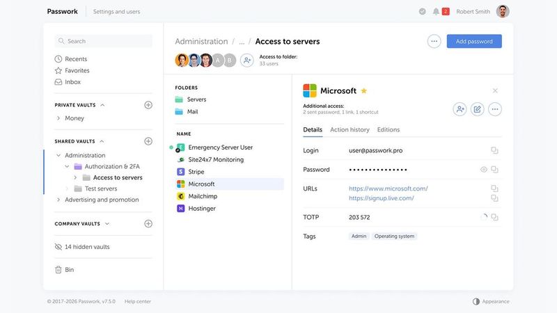557x313 pixels.
Task: Add user to folder access icon
Action: (247, 61)
